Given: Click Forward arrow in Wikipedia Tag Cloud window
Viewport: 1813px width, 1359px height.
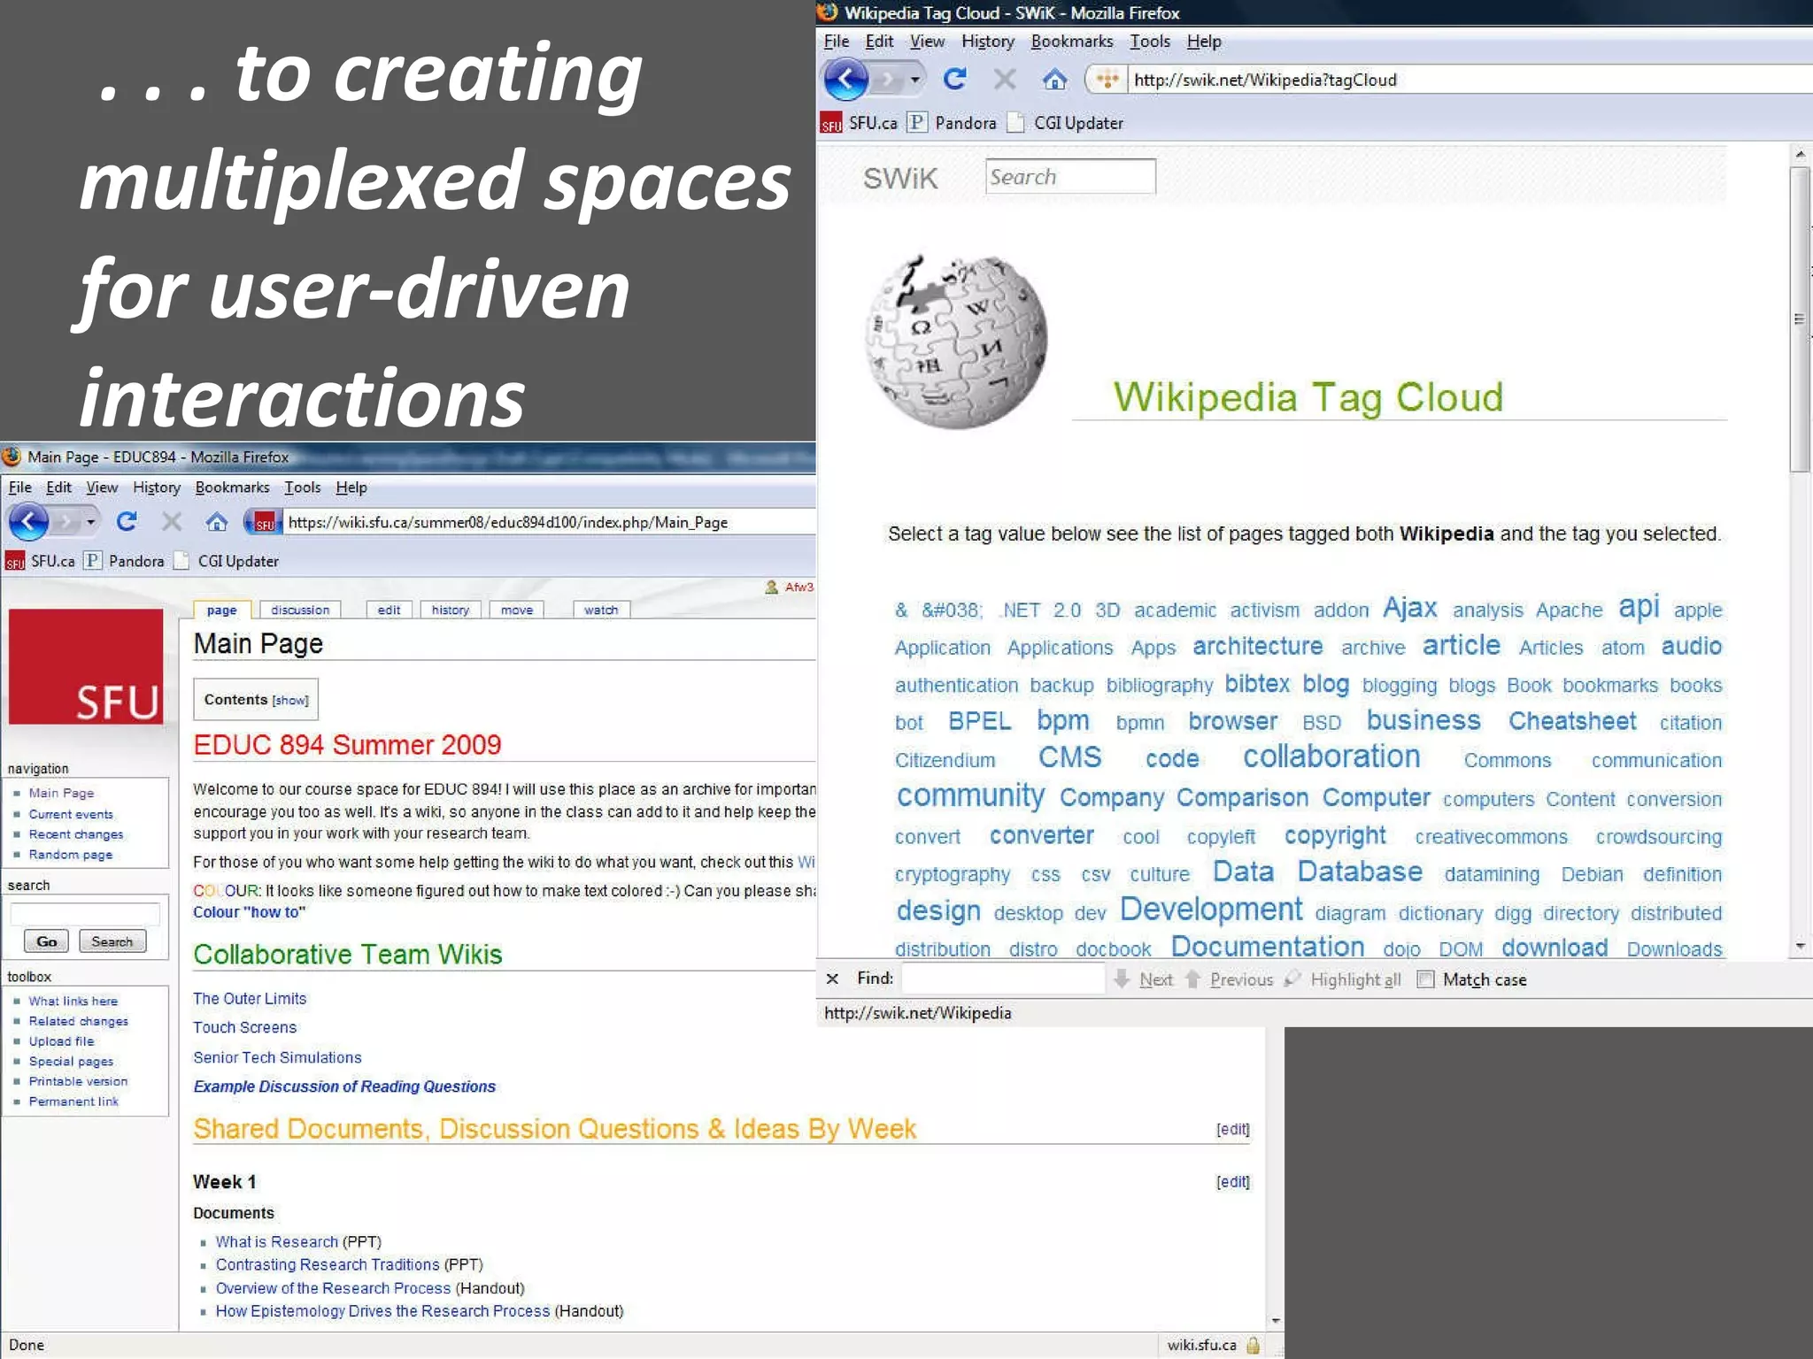Looking at the screenshot, I should (x=888, y=80).
